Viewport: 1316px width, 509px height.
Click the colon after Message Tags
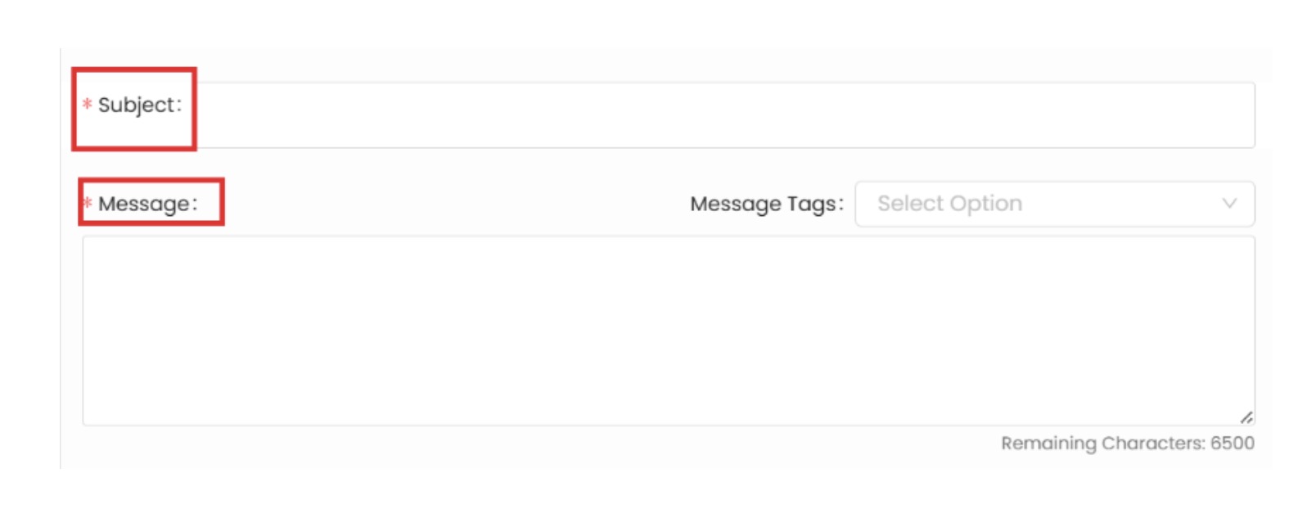pos(841,204)
